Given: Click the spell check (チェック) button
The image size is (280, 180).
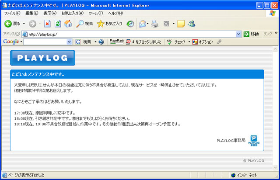Looking at the screenshot, I should (176, 42).
